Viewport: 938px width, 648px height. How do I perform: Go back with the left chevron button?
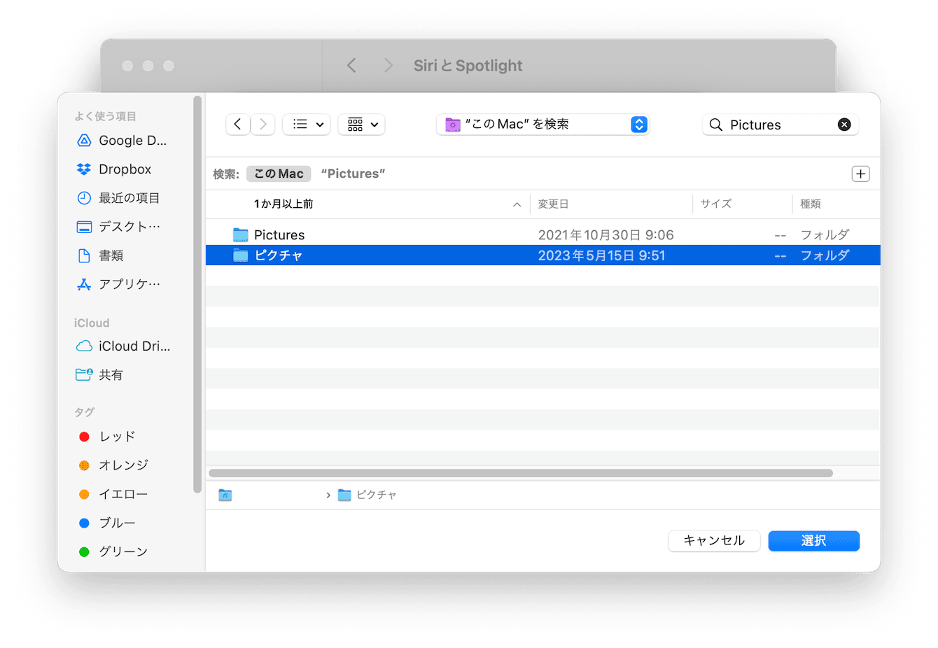(x=238, y=125)
